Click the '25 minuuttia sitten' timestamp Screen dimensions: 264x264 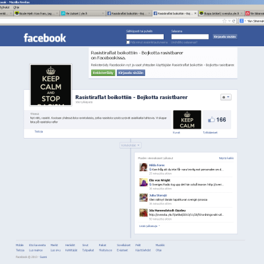coord(160,174)
